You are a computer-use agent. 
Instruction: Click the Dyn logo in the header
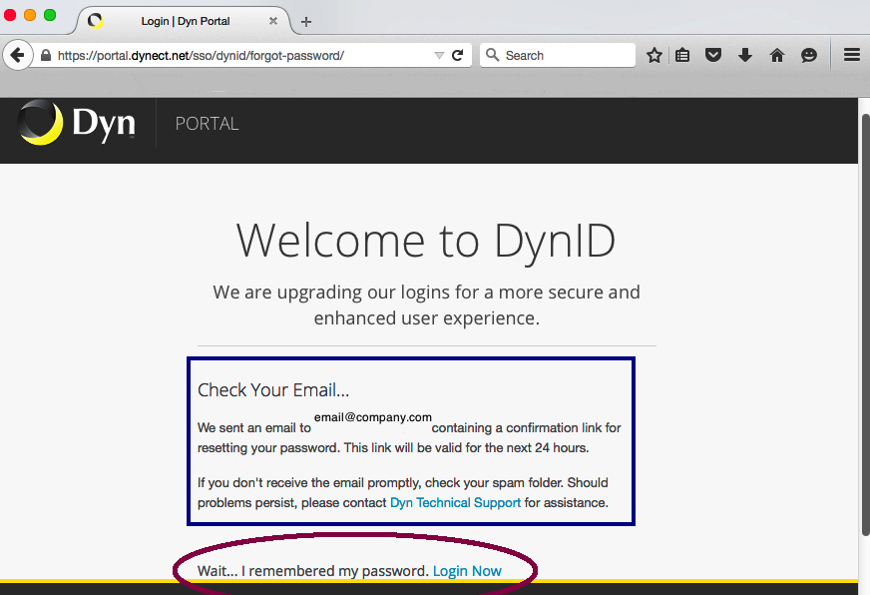[x=77, y=123]
